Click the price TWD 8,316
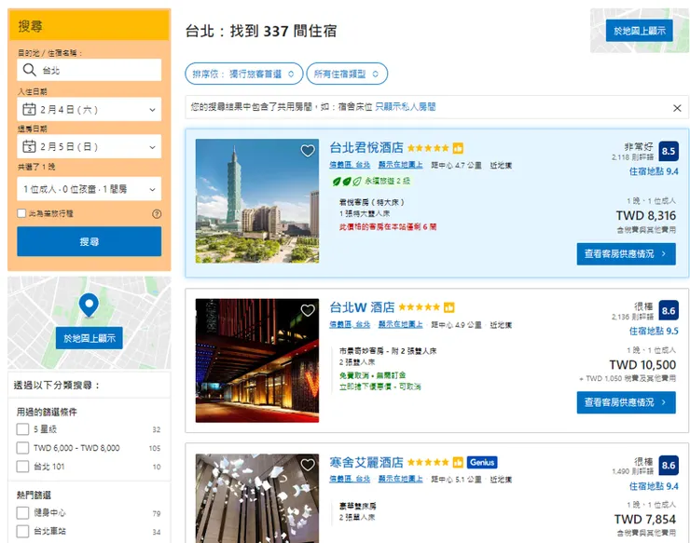The image size is (690, 543). pyautogui.click(x=645, y=215)
